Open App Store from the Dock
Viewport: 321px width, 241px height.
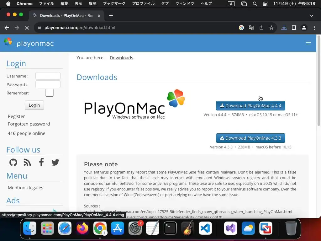118,228
